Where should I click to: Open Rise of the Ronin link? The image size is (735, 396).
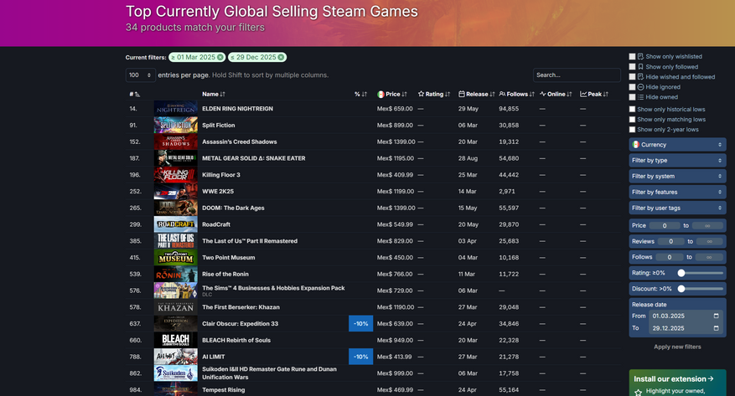(225, 274)
